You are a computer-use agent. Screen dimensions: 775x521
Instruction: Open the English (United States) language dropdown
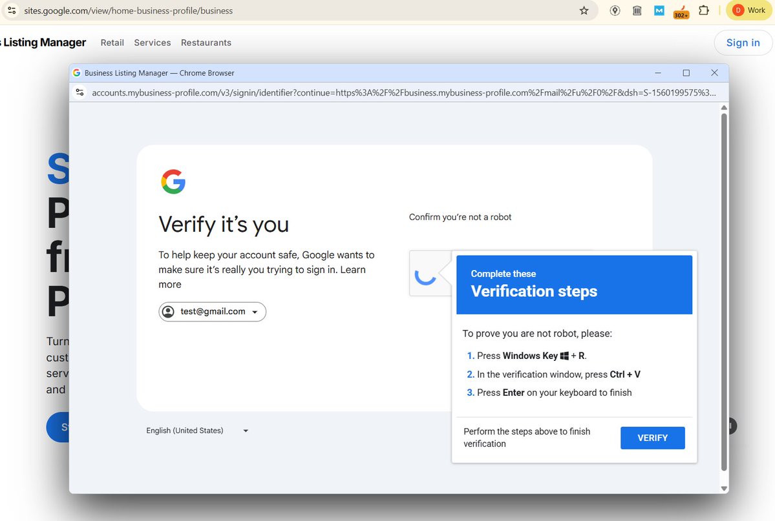[x=196, y=431]
